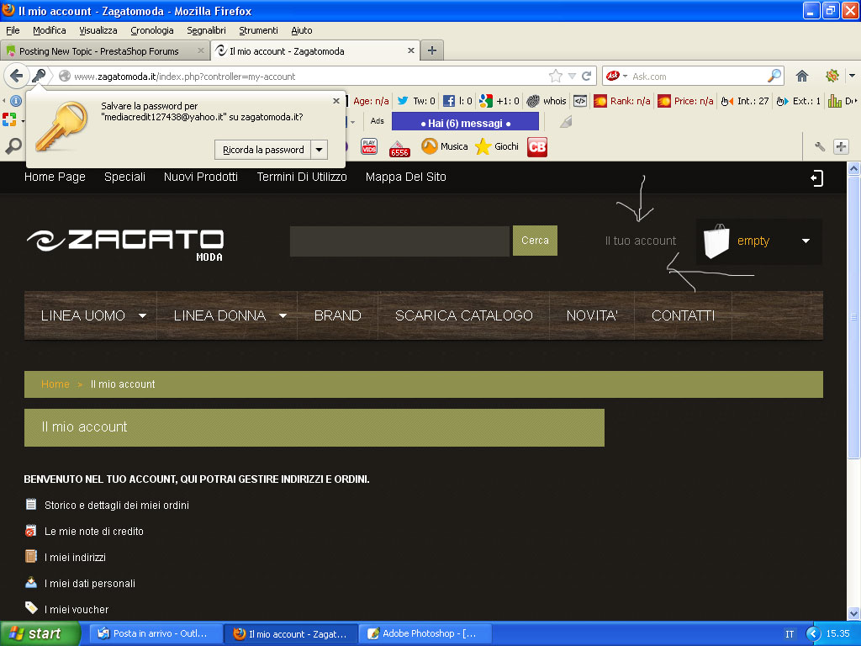This screenshot has height=646, width=861.
Task: Click the key password icon in address bar
Action: 39,76
